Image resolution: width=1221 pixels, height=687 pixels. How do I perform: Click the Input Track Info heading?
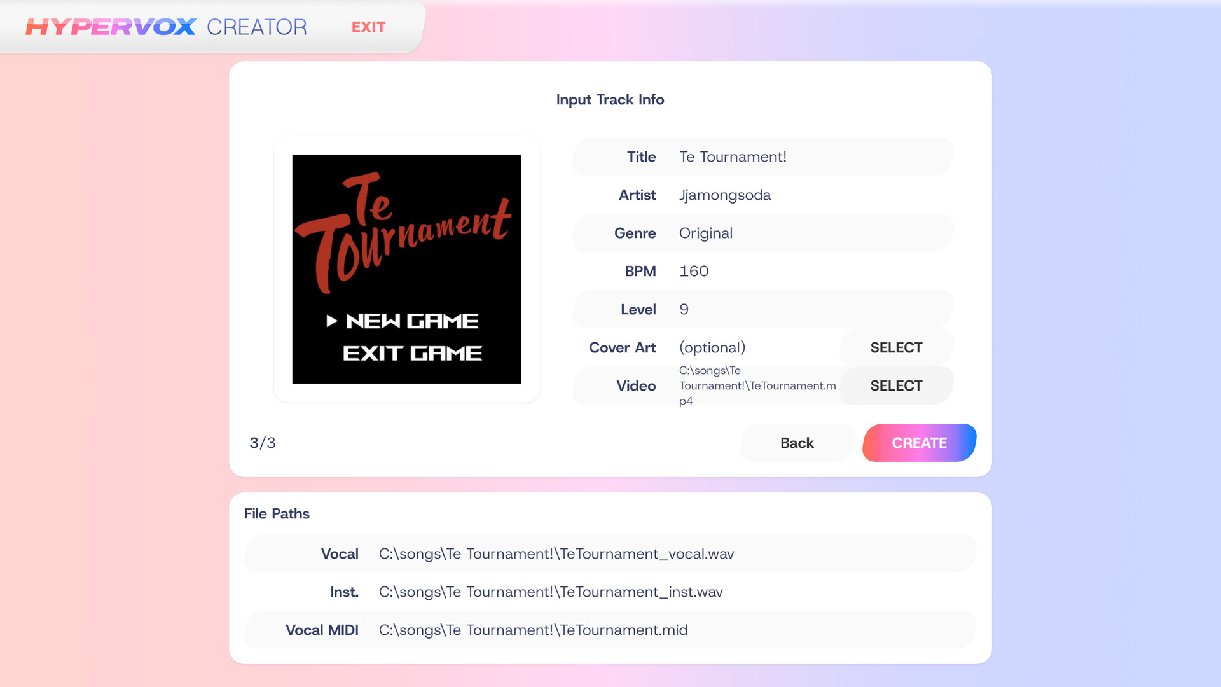point(610,99)
